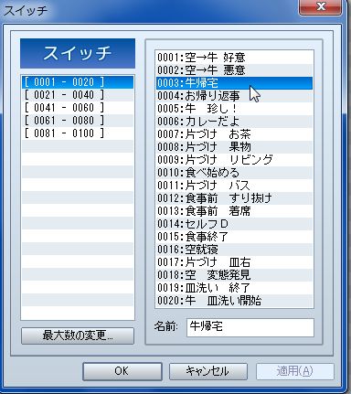Click the キャンセル button
The width and height of the screenshot is (351, 394).
tap(208, 371)
